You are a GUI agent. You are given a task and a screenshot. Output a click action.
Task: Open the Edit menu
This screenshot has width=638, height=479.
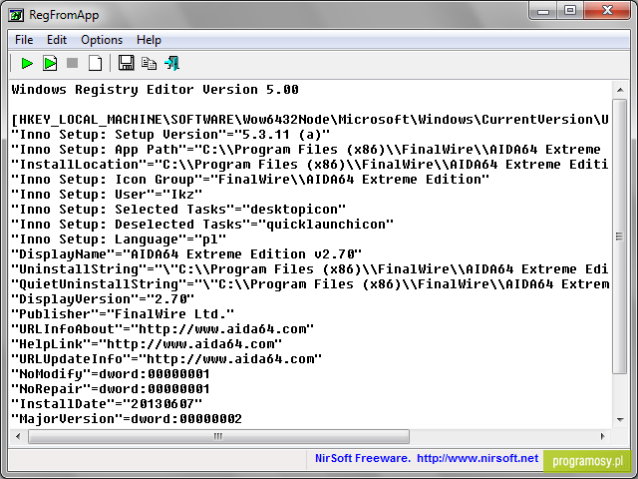(x=57, y=40)
